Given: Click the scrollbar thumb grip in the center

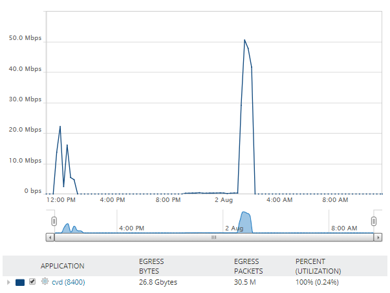Looking at the screenshot, I should 214,237.
